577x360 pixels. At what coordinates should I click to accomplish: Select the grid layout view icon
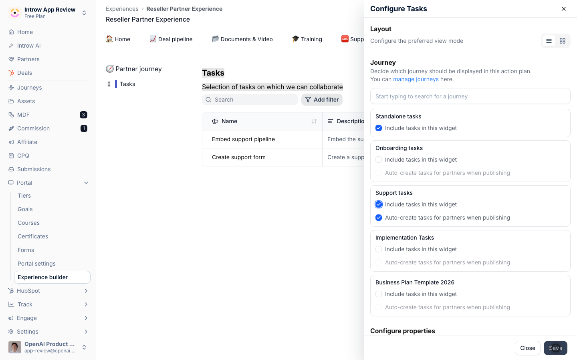(563, 41)
